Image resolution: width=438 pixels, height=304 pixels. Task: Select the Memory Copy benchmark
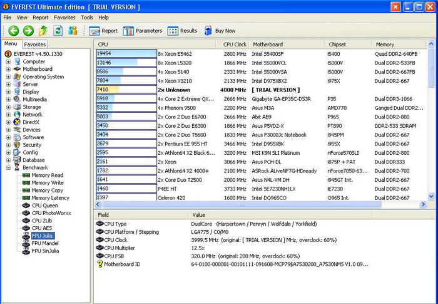point(48,190)
